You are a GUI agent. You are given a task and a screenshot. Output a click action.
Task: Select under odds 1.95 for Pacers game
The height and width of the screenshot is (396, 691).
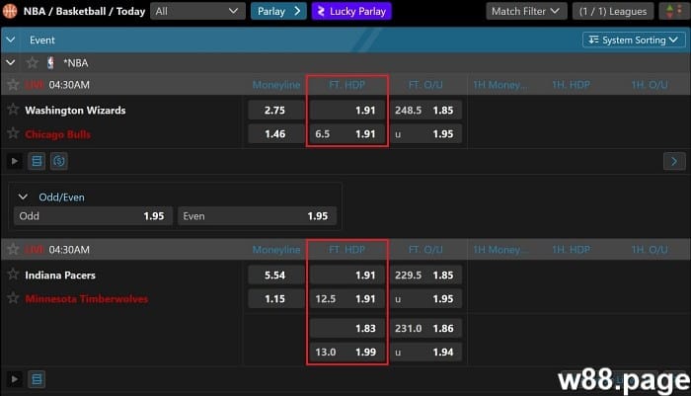coord(425,299)
